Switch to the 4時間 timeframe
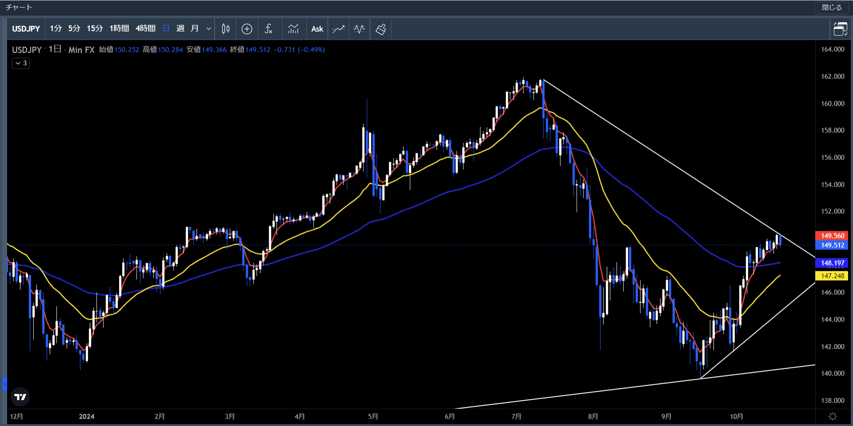 click(145, 29)
